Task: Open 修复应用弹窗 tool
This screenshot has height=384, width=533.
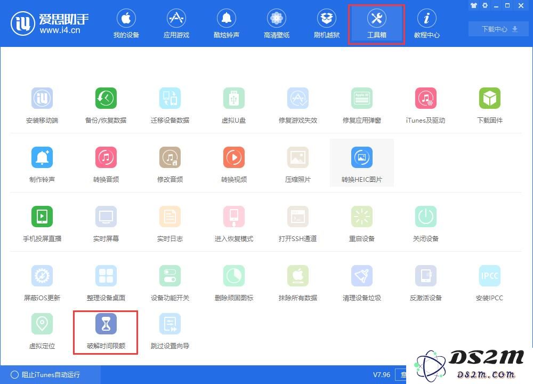Action: pos(362,106)
